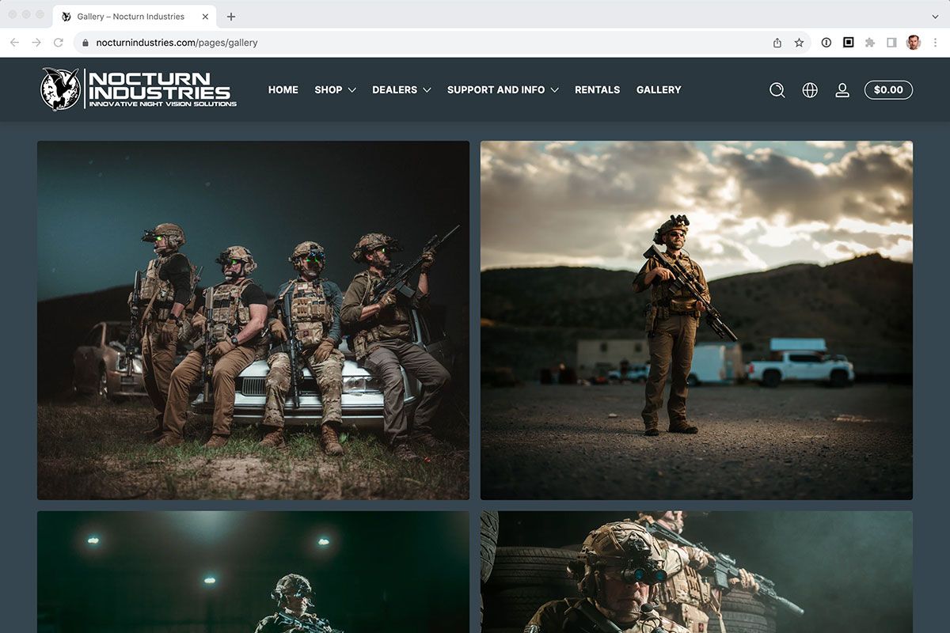Click the Nocturn Industries logo
This screenshot has height=633, width=950.
coord(139,89)
